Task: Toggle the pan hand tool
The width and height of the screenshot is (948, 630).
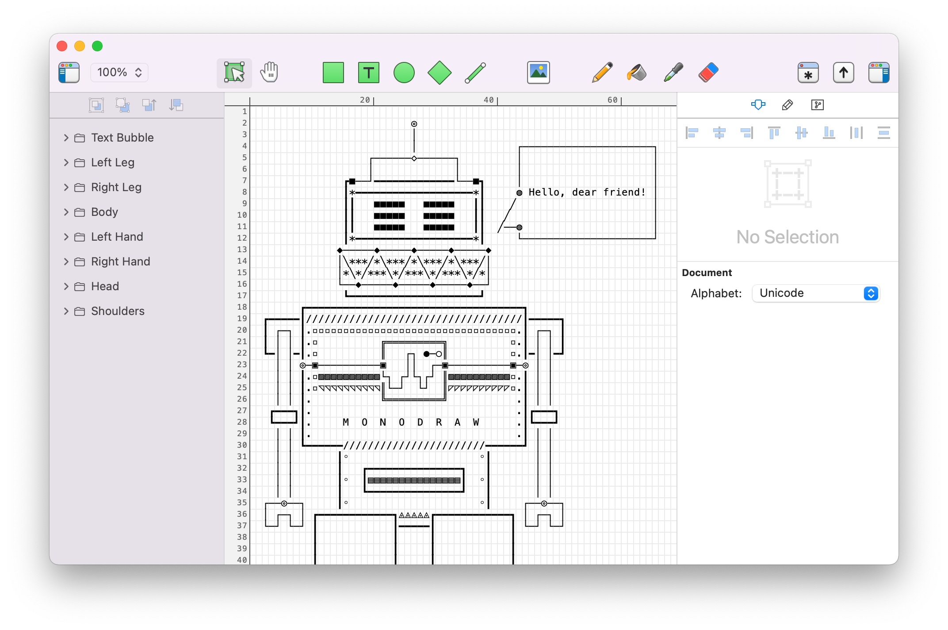Action: tap(270, 73)
